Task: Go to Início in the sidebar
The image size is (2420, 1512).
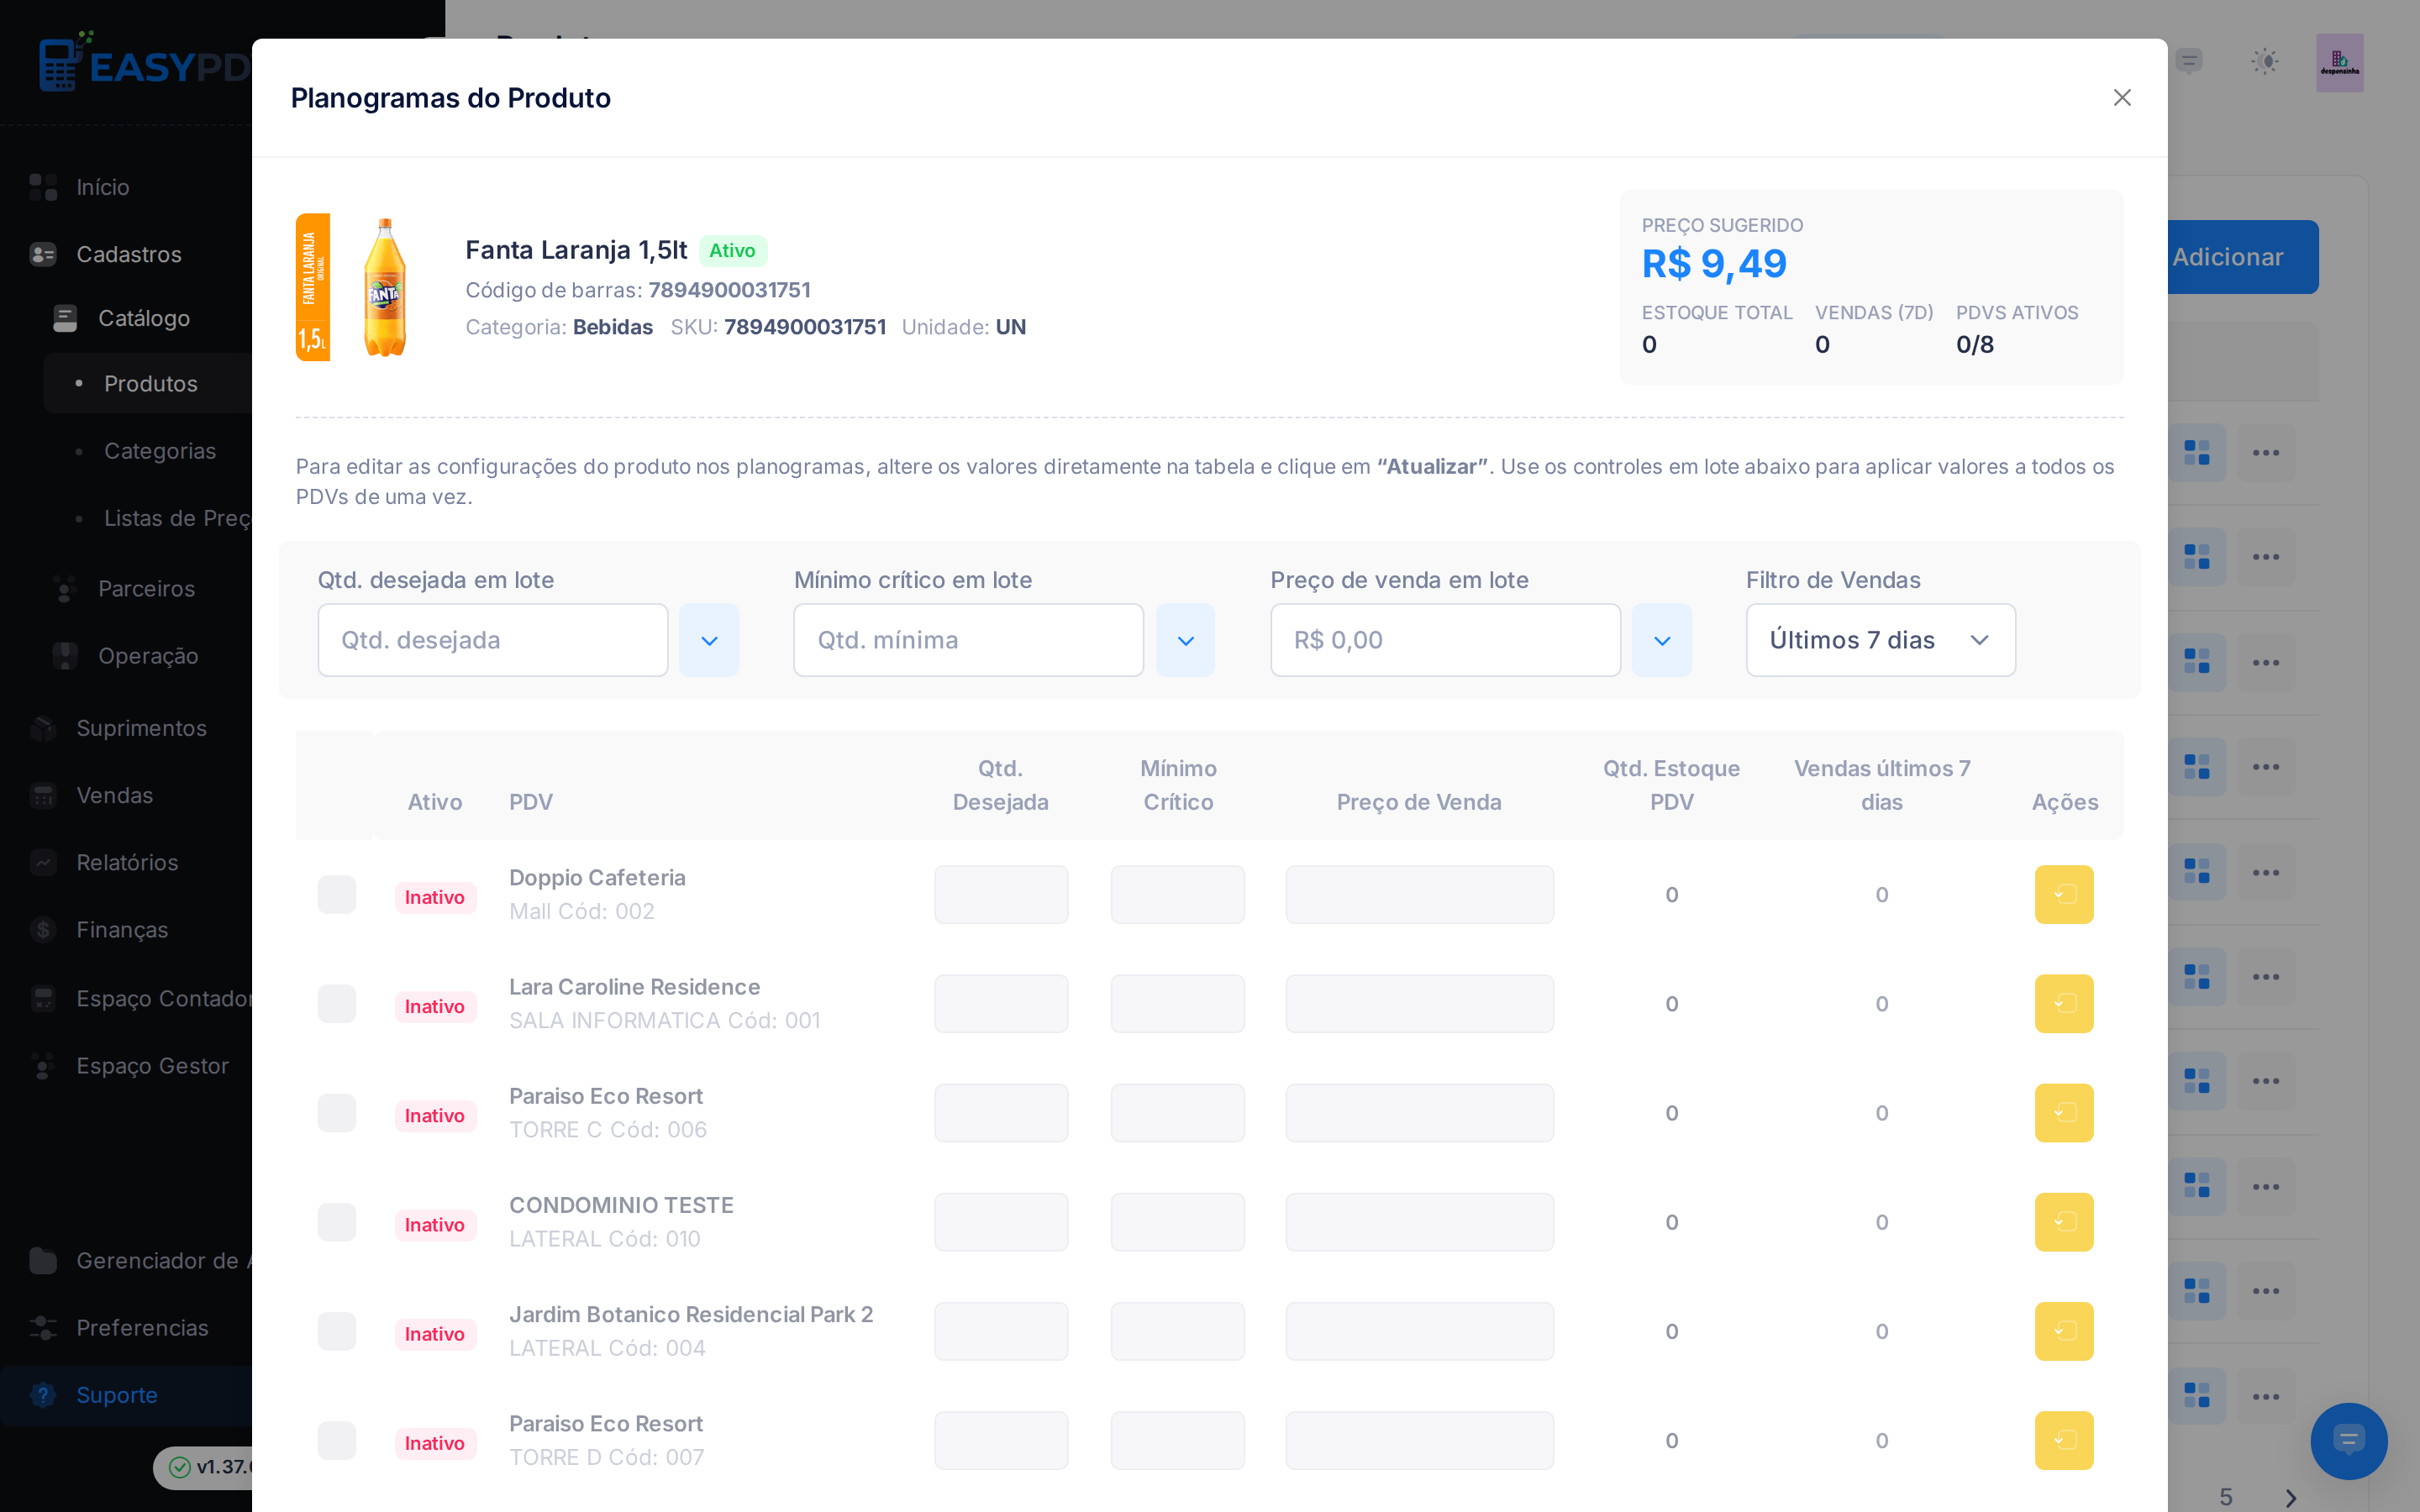Action: coord(103,187)
